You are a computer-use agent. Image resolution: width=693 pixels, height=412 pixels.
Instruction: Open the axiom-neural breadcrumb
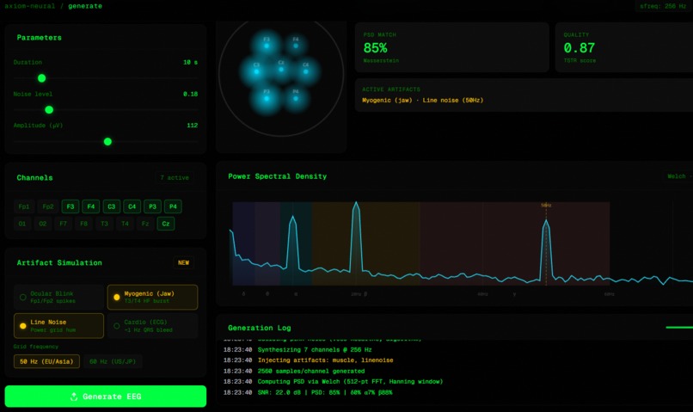coord(29,6)
